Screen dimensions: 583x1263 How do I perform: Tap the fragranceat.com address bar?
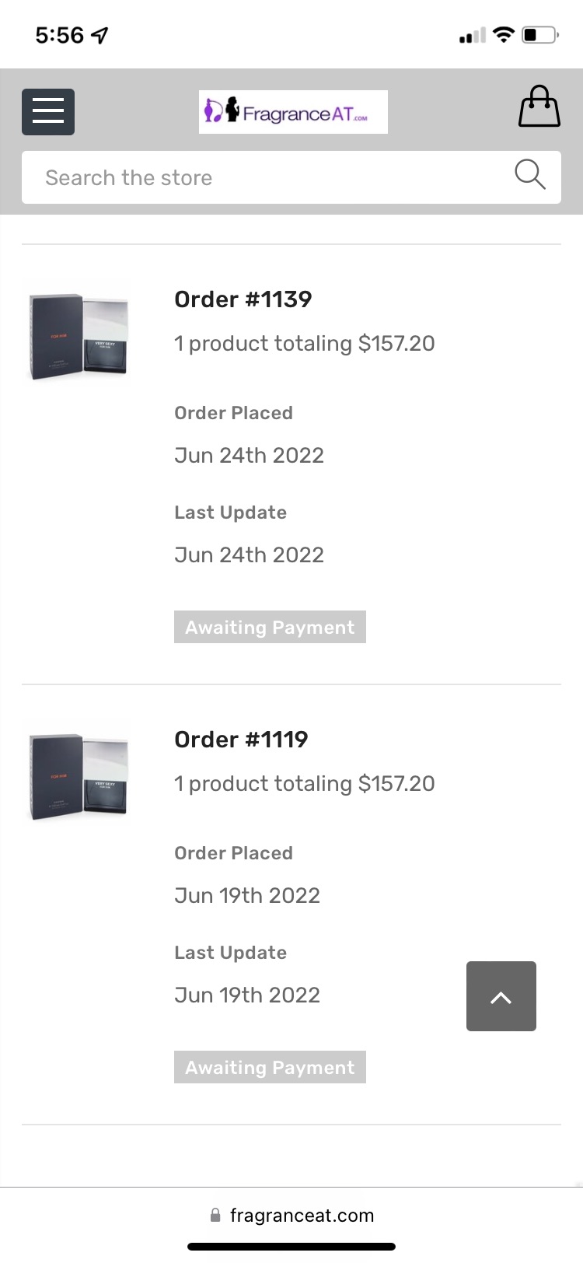(302, 1215)
